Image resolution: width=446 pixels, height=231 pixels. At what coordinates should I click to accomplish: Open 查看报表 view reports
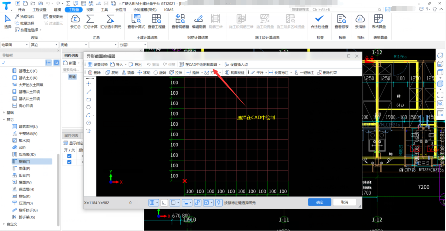click(x=342, y=21)
